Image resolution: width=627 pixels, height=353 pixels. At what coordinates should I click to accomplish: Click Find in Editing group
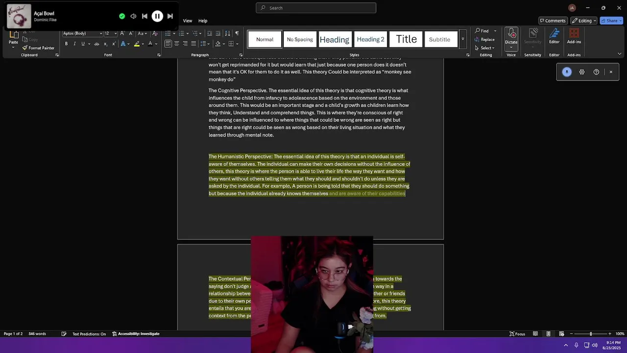[482, 31]
